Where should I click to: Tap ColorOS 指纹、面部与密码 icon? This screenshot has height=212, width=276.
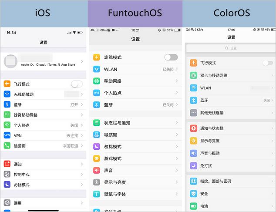pos(193,181)
